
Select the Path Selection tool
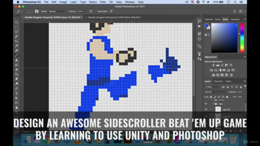point(16,98)
